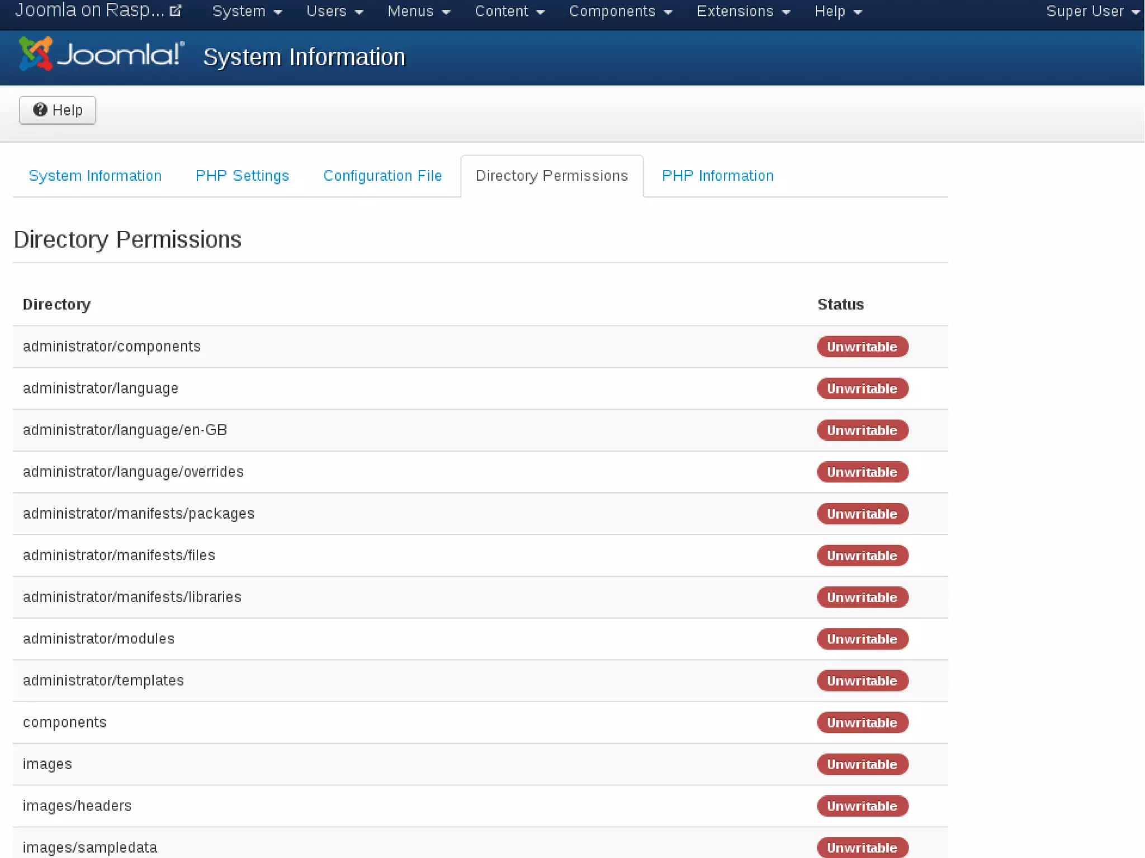Expand the Users menu
Image resolution: width=1145 pixels, height=858 pixels.
[x=334, y=11]
